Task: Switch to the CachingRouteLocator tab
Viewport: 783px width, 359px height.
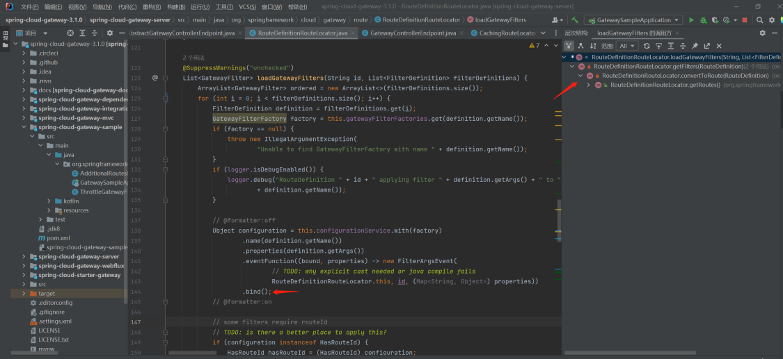Action: coord(507,33)
